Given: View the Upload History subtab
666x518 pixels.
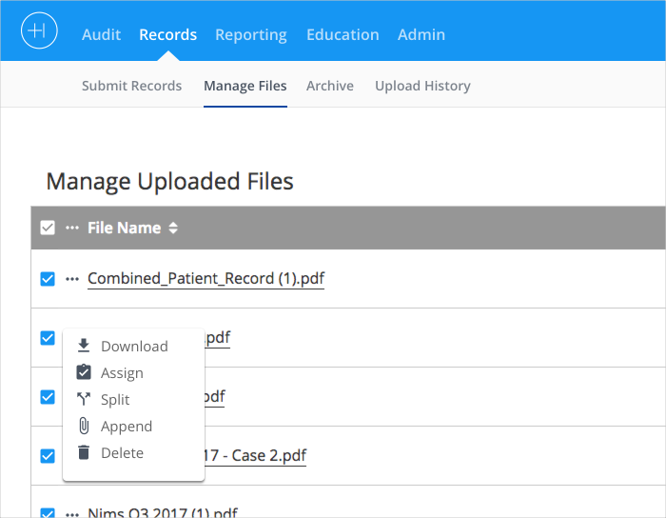Looking at the screenshot, I should [422, 86].
